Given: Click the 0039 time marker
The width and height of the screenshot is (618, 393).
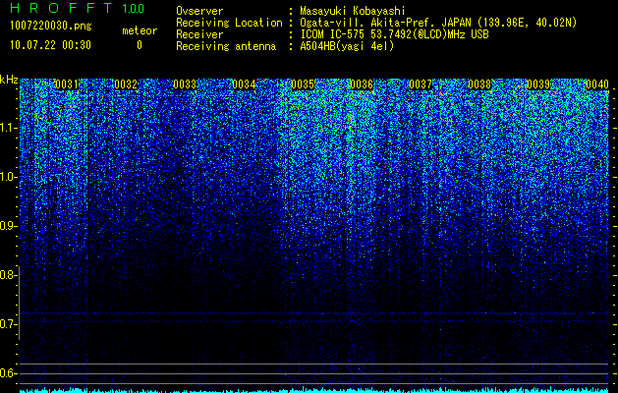Looking at the screenshot, I should point(538,84).
